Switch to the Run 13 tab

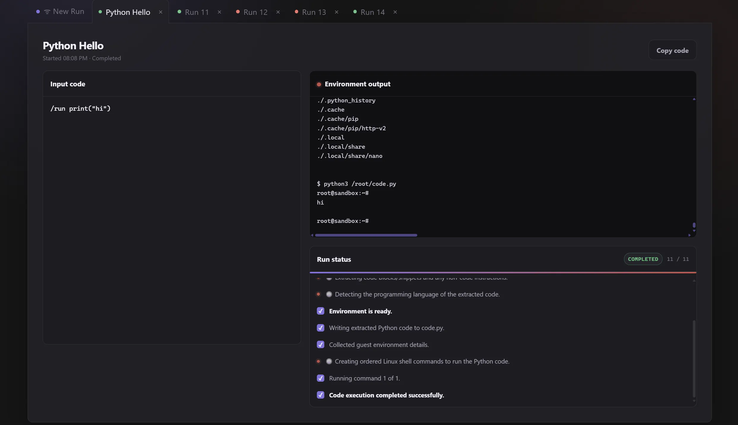(x=310, y=12)
